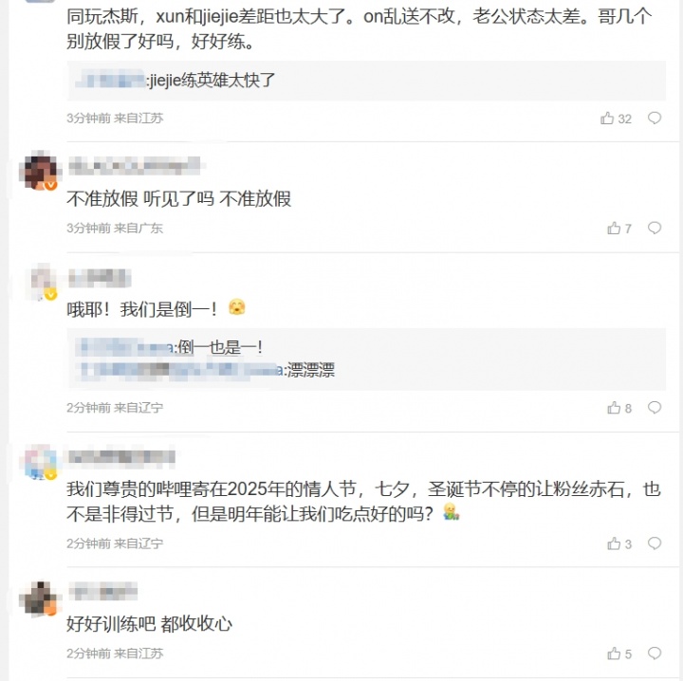Open reply box for '哦耶！我们是倒一！' comment

[x=655, y=408]
